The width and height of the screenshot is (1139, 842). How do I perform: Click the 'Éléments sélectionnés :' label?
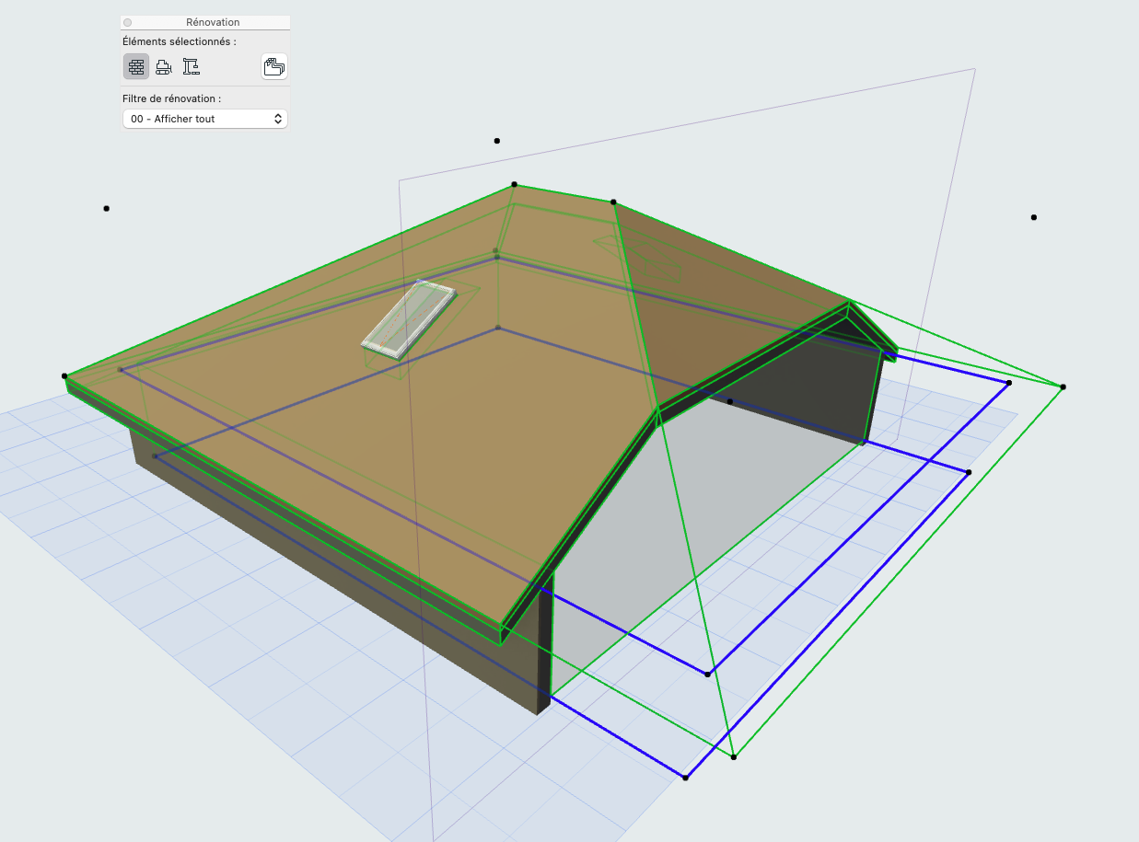tap(179, 41)
